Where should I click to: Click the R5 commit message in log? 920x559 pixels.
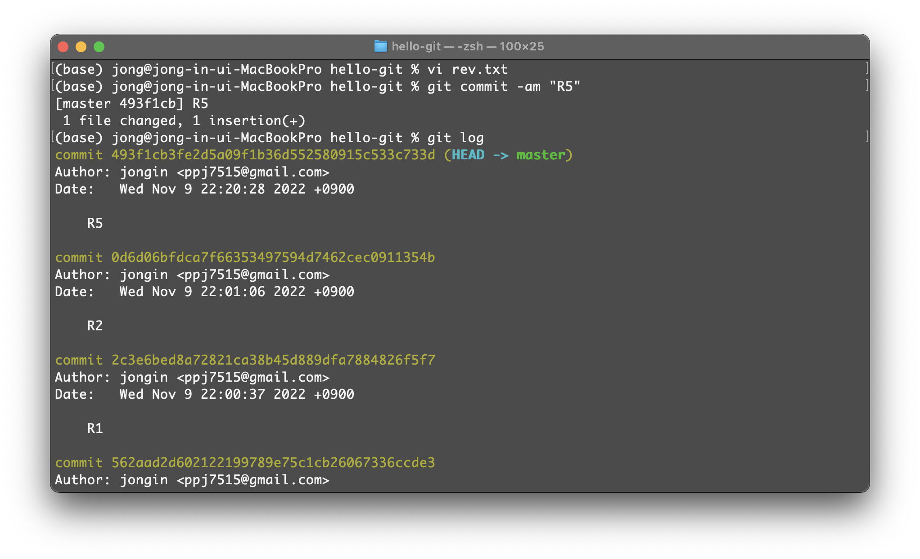pos(95,223)
